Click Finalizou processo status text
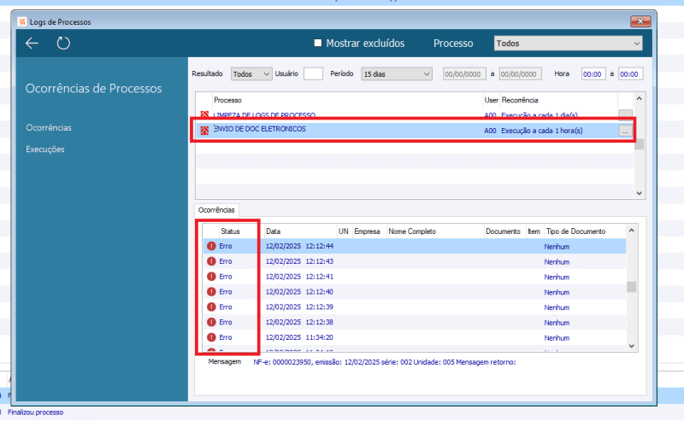The image size is (684, 421). 35,412
